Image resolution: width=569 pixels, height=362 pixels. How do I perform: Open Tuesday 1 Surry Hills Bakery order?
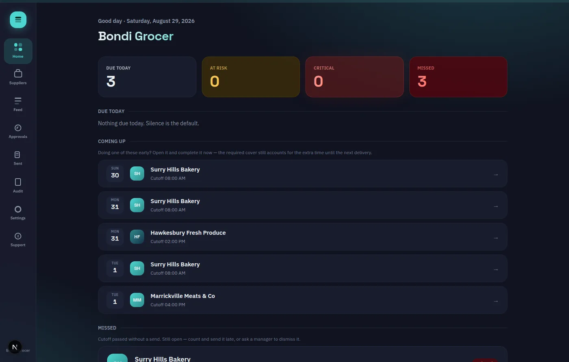pyautogui.click(x=302, y=269)
